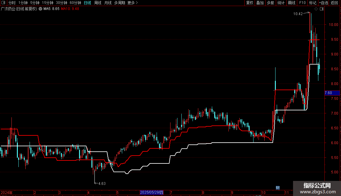Viewport: 341px width, 196px height.
Task: Click the 5.00 price axis label
Action: pos(334,172)
